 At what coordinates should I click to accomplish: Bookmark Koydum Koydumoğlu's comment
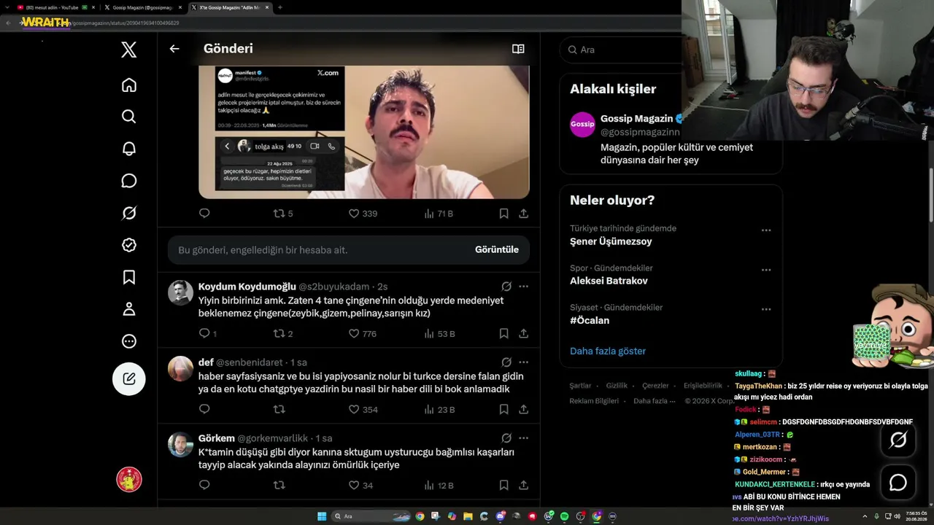coord(503,334)
